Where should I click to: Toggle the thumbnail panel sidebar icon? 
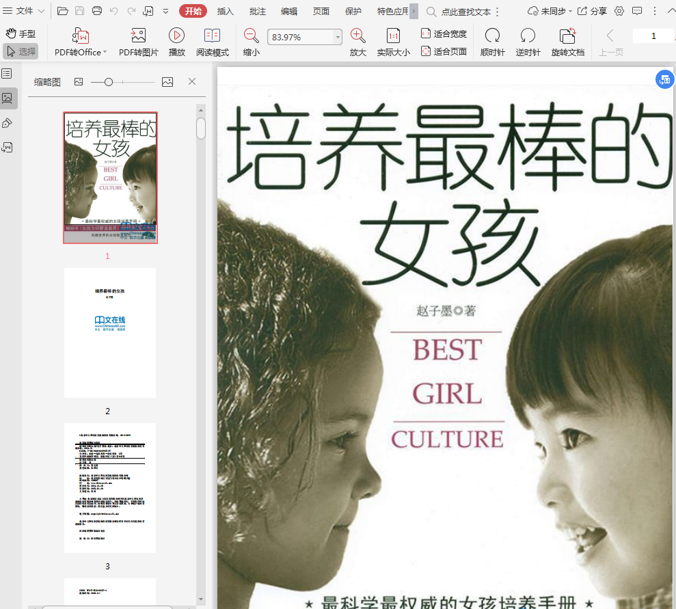click(x=7, y=98)
